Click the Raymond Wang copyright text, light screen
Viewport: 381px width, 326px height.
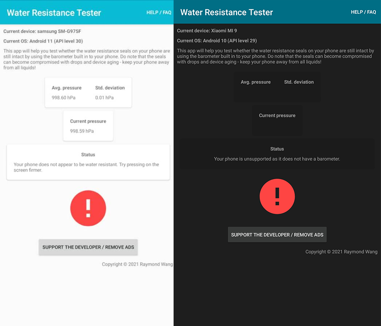pyautogui.click(x=137, y=264)
